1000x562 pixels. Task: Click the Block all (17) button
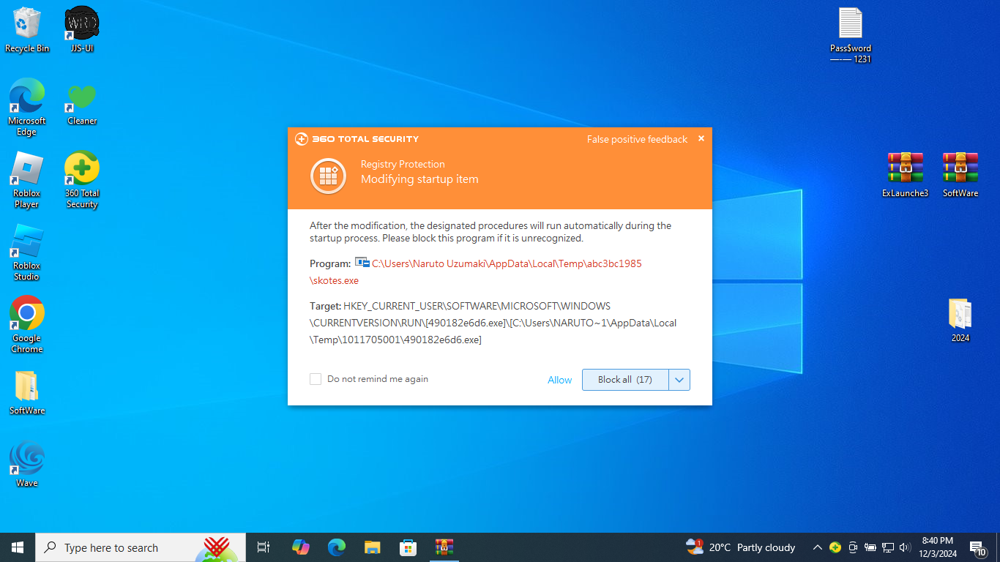point(625,380)
